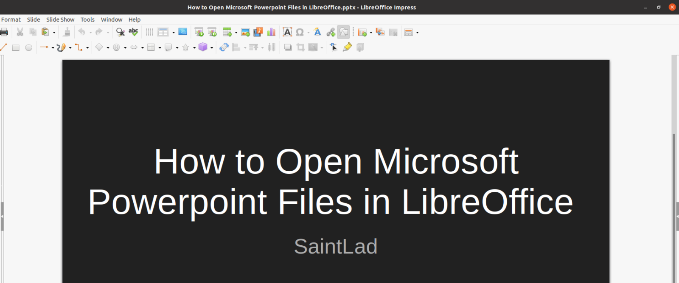Select the Block Arrows tool
The width and height of the screenshot is (679, 283).
point(134,47)
